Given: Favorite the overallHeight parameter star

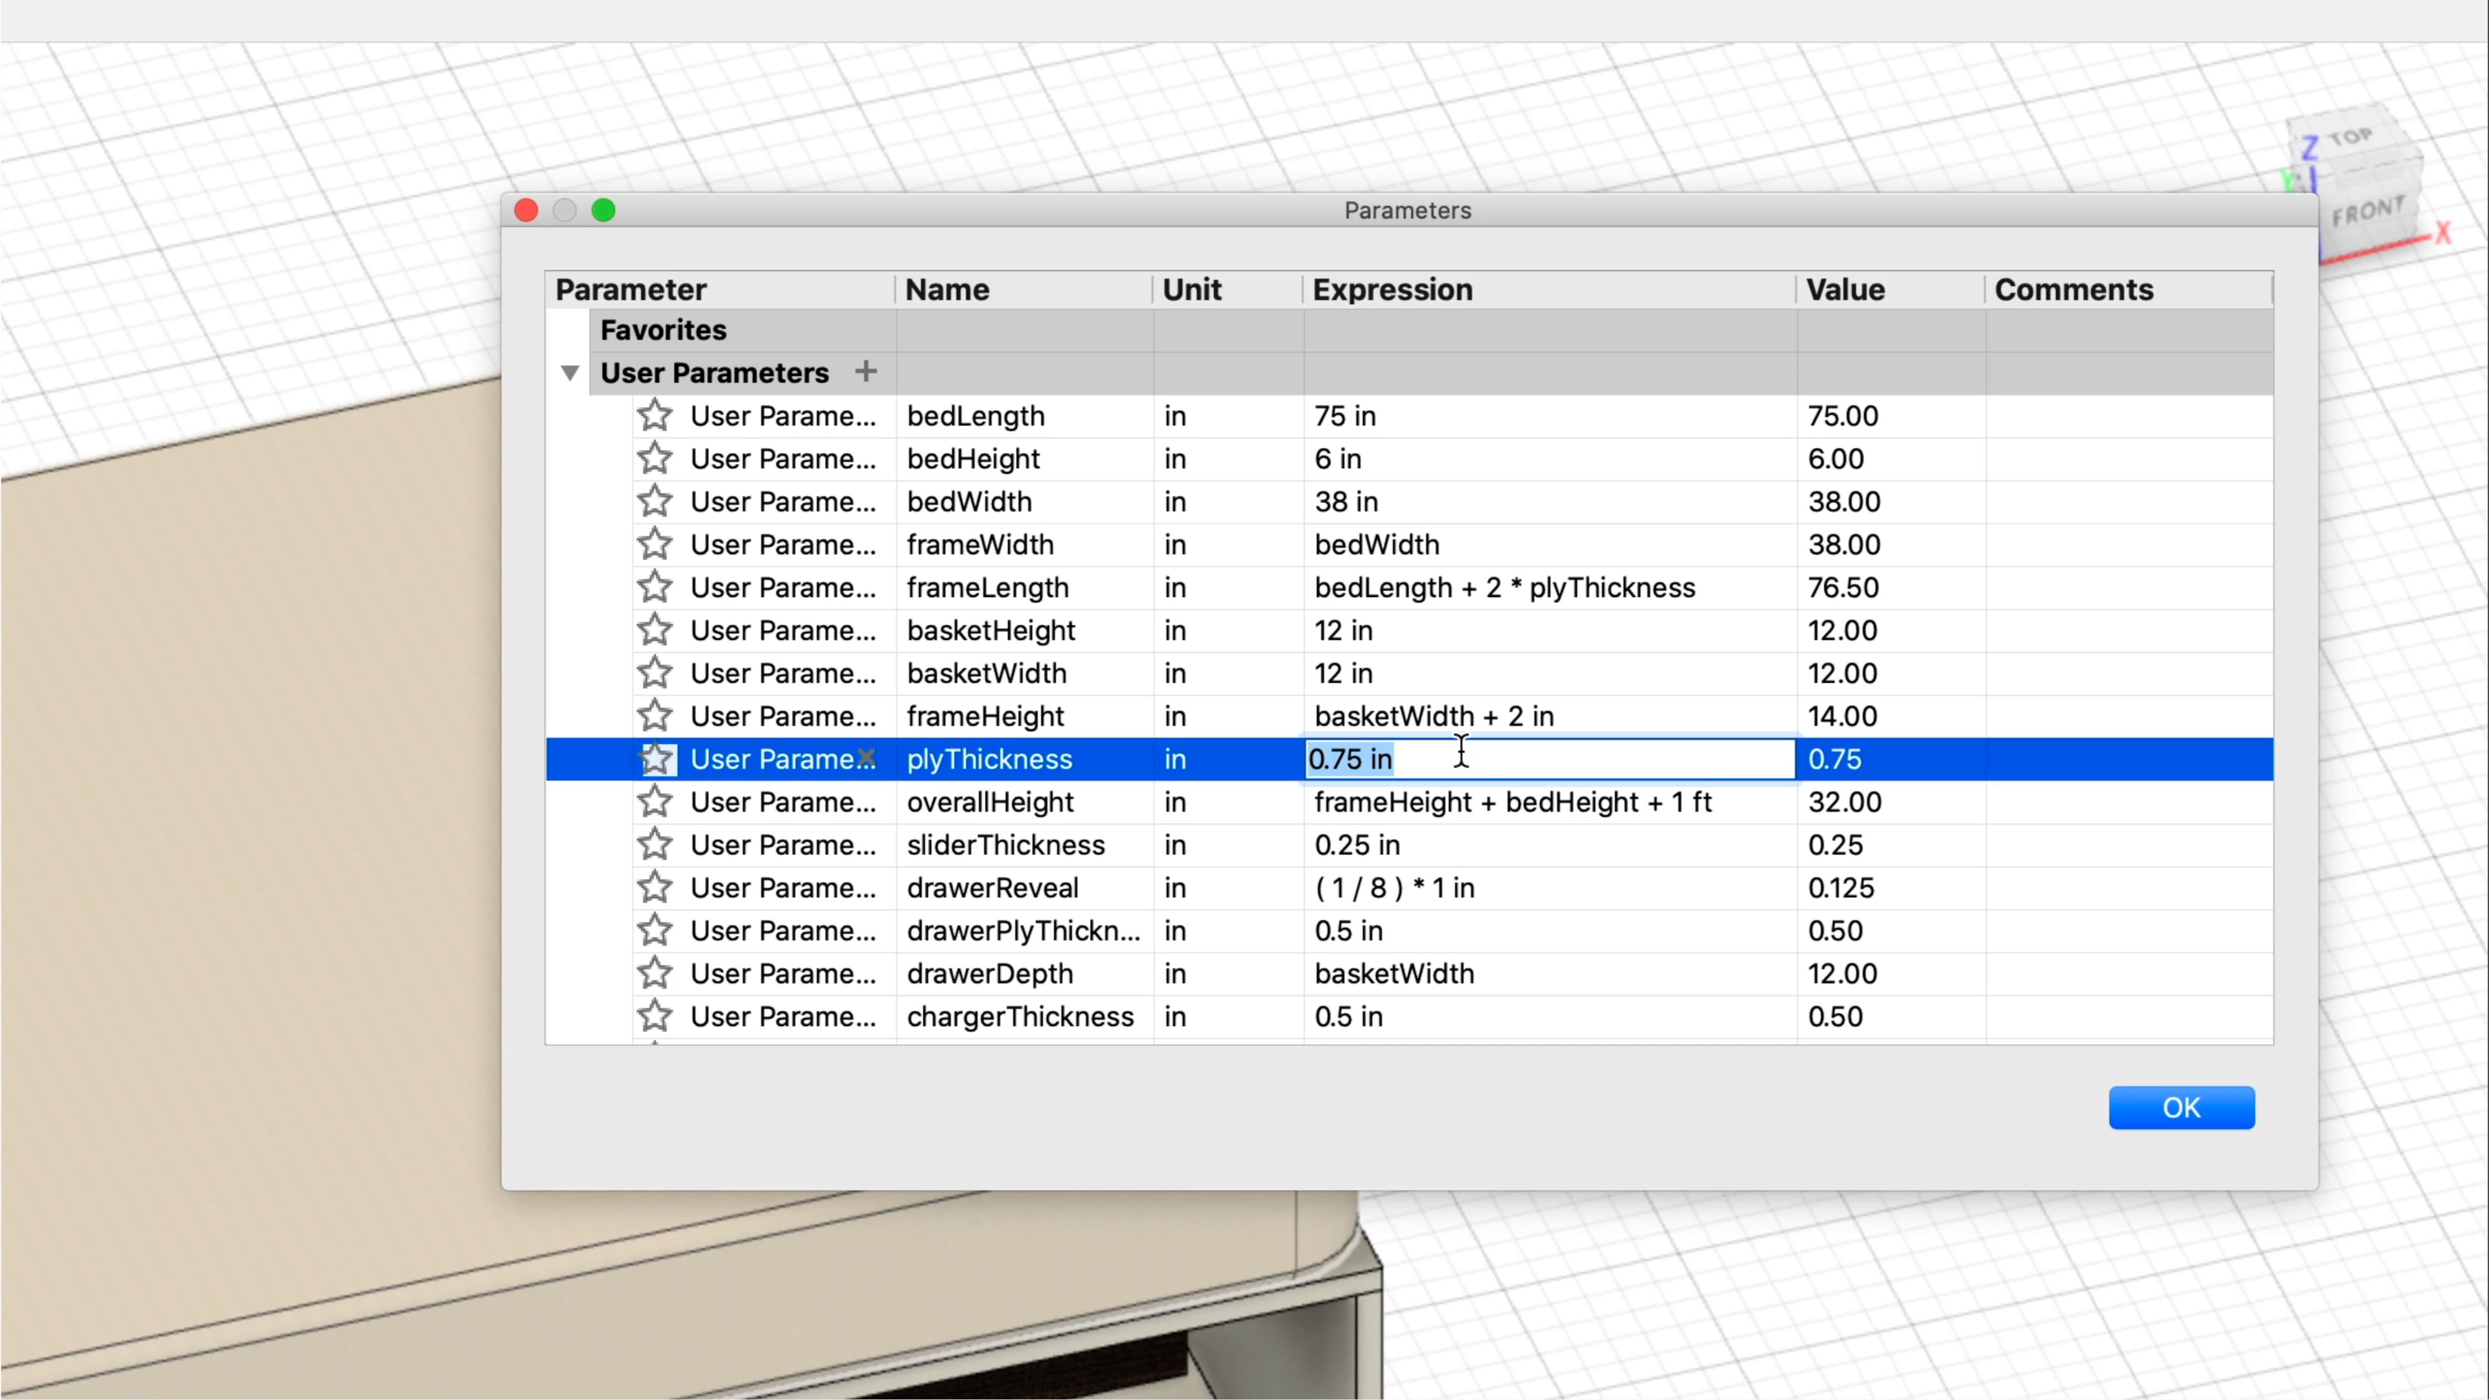Looking at the screenshot, I should pos(655,802).
